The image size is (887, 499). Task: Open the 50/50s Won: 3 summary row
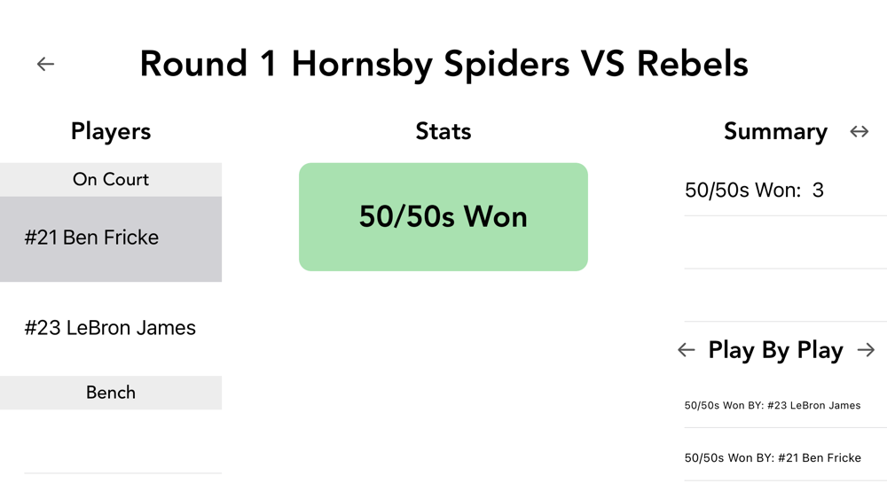[785, 190]
